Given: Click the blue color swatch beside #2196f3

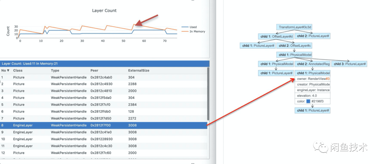Looking at the screenshot, I should (308, 101).
